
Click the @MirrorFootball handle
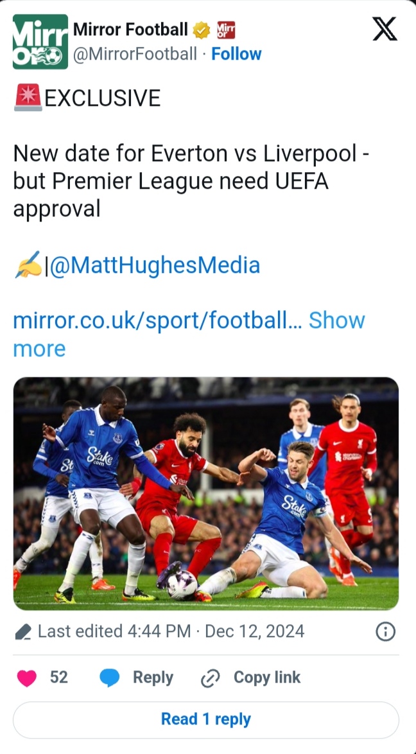pyautogui.click(x=135, y=54)
